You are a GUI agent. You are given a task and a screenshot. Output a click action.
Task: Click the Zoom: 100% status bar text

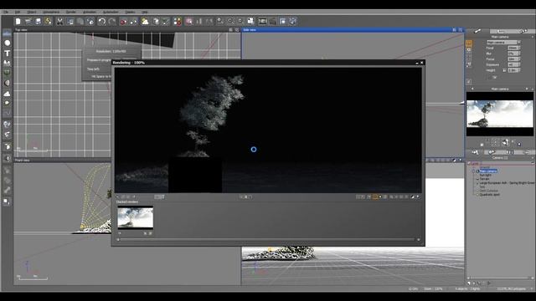coord(433,288)
